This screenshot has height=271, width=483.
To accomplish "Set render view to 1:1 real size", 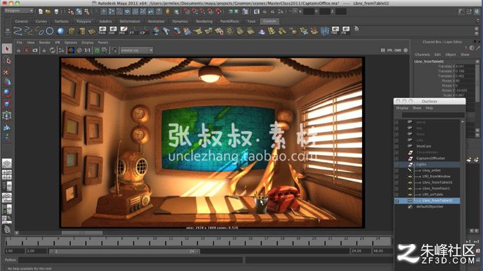I will pos(88,50).
